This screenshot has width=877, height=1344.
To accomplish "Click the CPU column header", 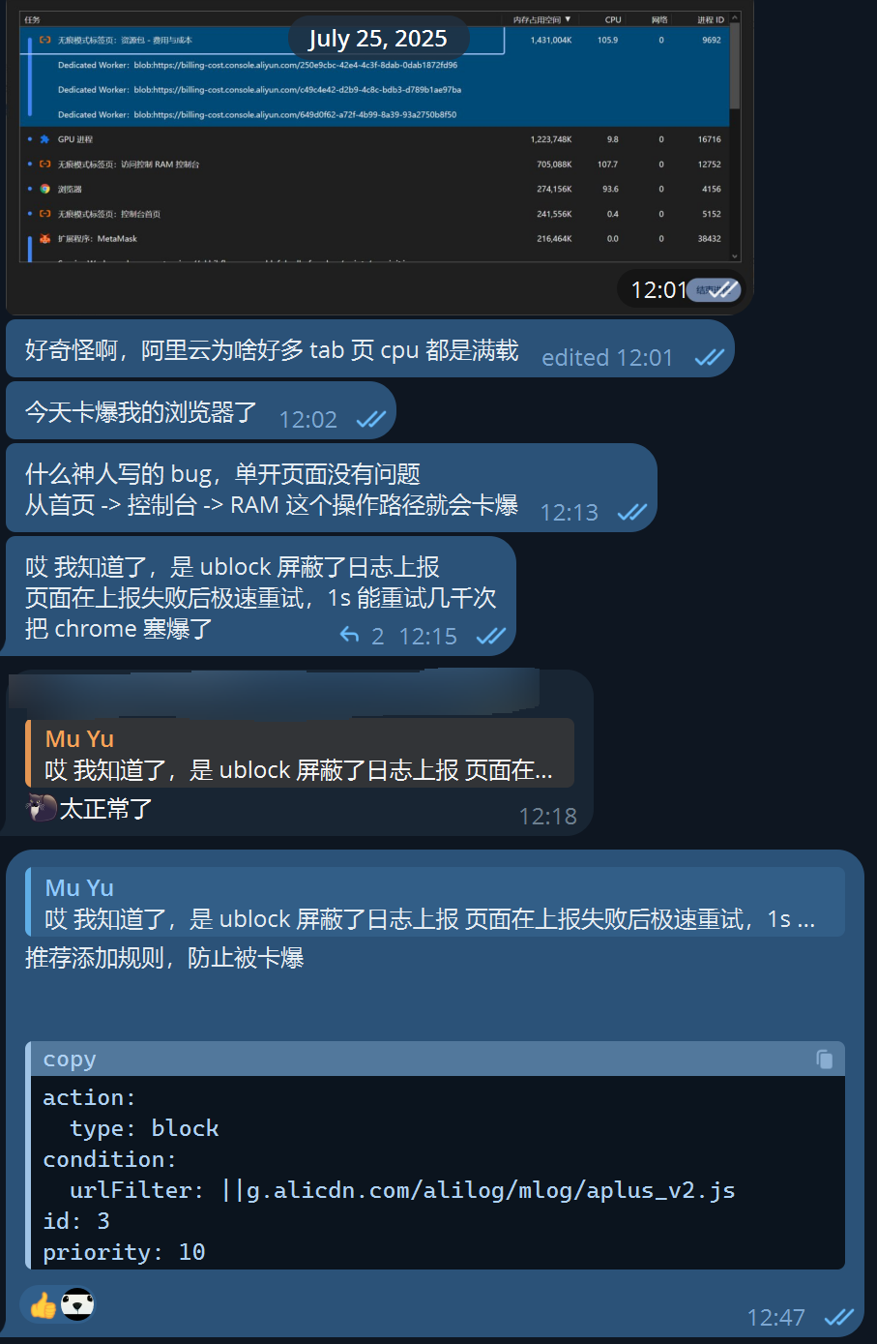I will [613, 19].
